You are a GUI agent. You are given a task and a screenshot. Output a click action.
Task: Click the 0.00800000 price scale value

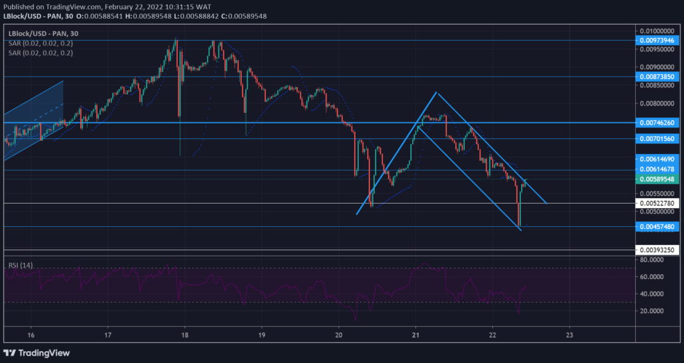657,103
